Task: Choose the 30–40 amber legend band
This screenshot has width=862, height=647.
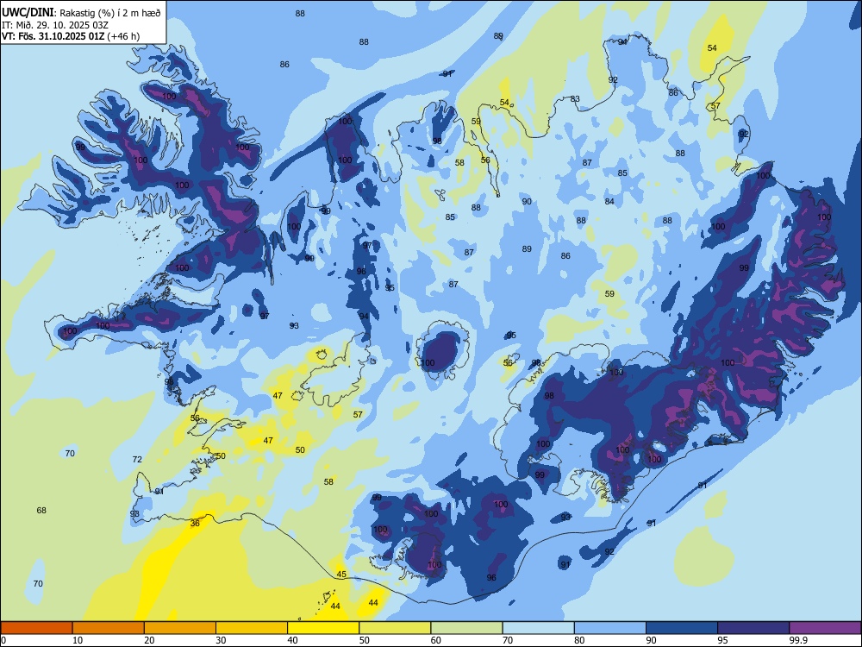Action: pyautogui.click(x=252, y=628)
